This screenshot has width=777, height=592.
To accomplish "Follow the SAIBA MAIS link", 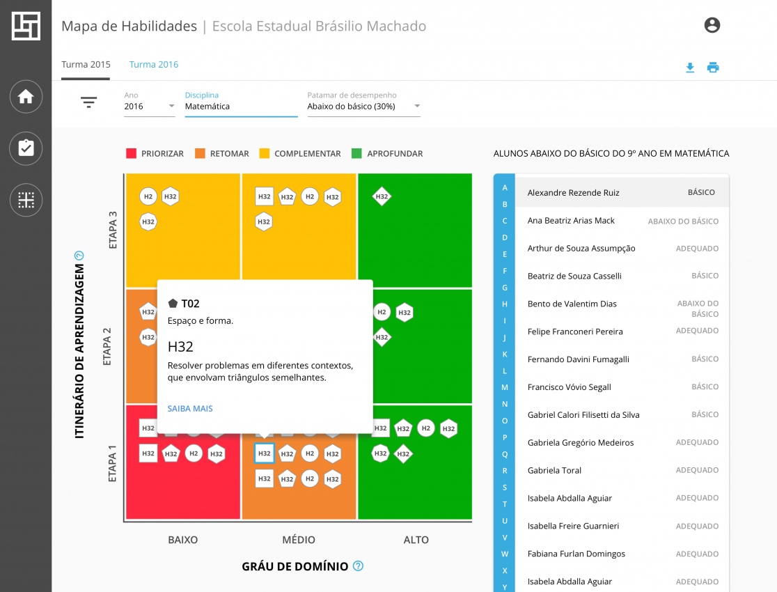I will point(190,409).
